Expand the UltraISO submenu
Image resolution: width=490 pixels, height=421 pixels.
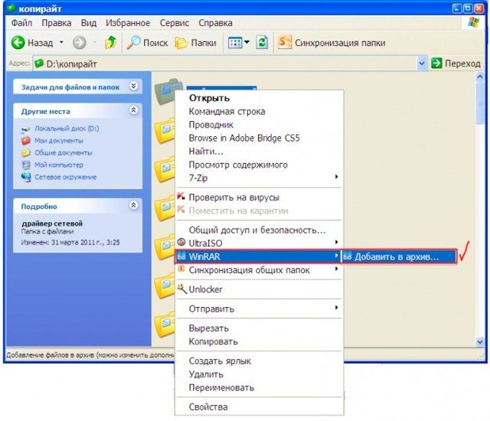pyautogui.click(x=260, y=243)
